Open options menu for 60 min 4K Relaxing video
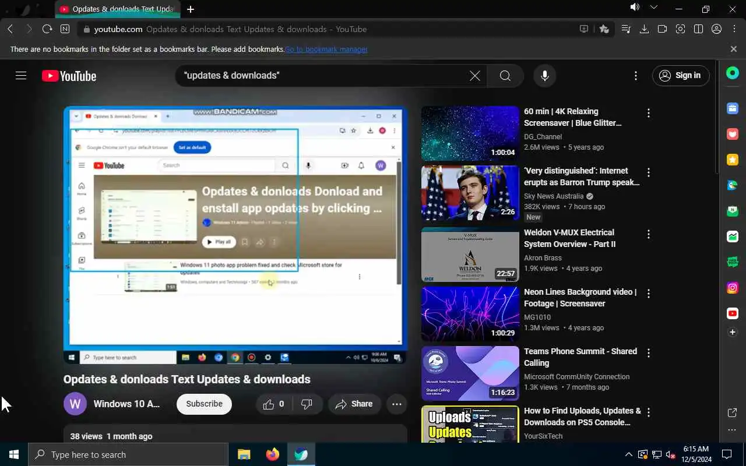Image resolution: width=746 pixels, height=466 pixels. (649, 113)
